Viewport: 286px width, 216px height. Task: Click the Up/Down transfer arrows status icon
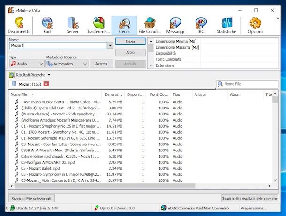click(96, 208)
